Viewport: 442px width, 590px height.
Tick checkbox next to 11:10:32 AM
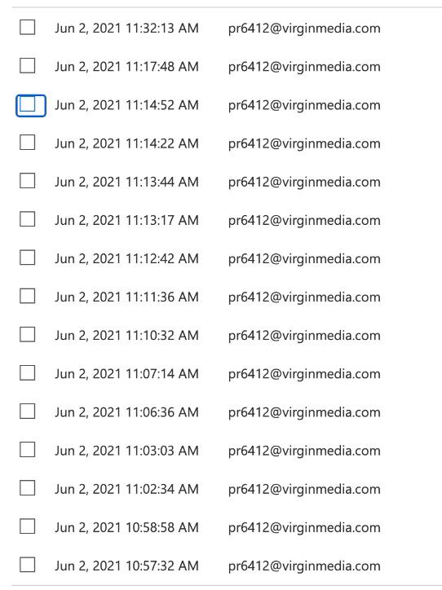click(x=28, y=334)
